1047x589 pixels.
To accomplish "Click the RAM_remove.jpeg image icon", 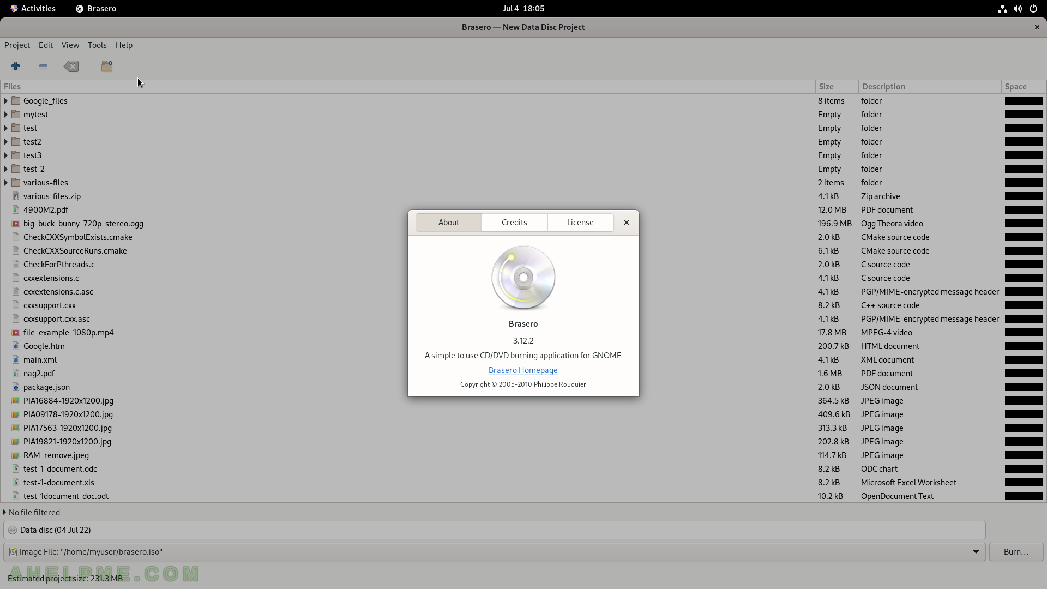I will 16,455.
